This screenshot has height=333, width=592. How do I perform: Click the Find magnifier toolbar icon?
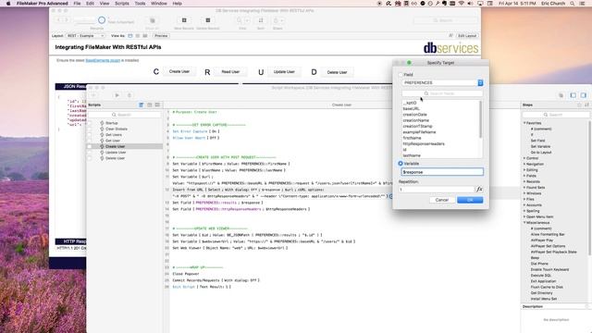click(239, 20)
